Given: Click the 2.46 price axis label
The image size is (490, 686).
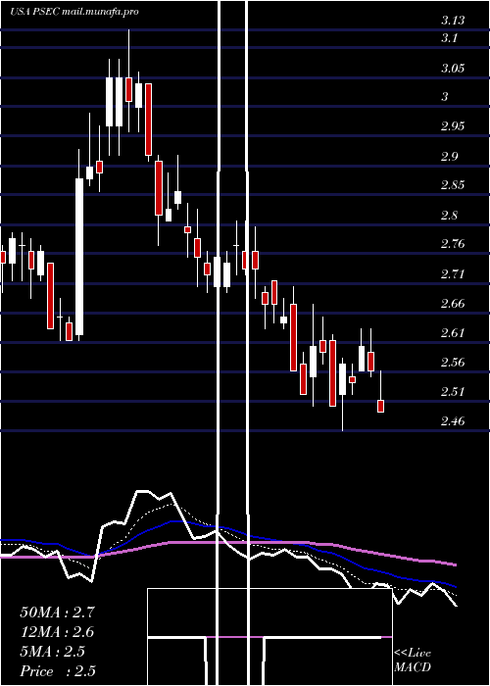Looking at the screenshot, I should coord(453,422).
